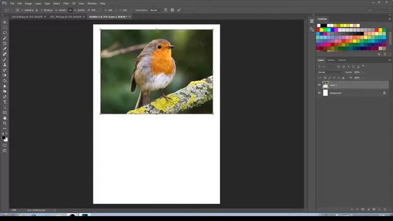Open the layer filter kind dropdown
The height and width of the screenshot is (221, 393).
pos(326,67)
